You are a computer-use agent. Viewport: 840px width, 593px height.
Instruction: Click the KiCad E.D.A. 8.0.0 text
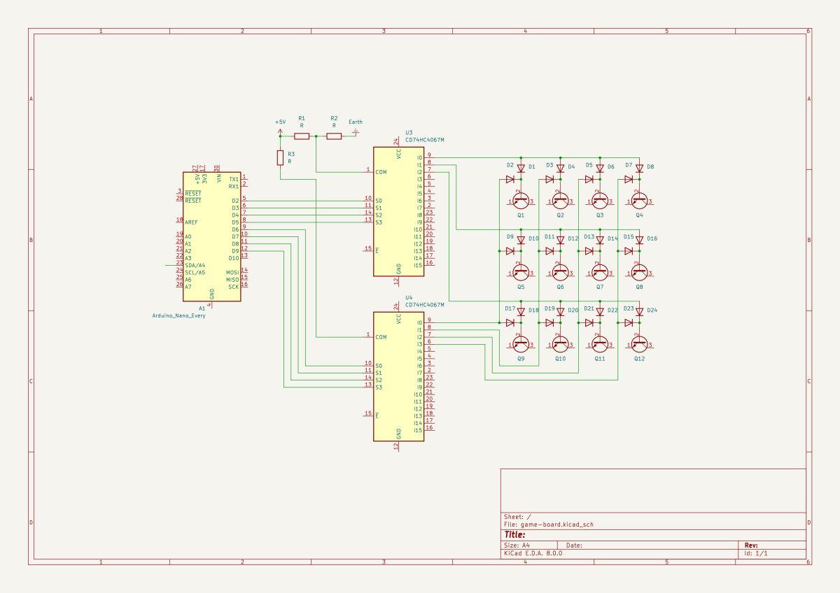pyautogui.click(x=533, y=552)
